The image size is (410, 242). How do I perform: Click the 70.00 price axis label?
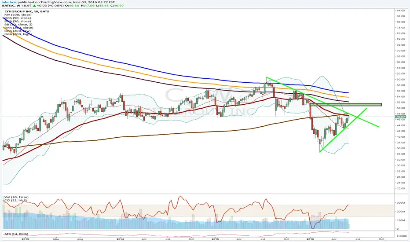pyautogui.click(x=401, y=51)
